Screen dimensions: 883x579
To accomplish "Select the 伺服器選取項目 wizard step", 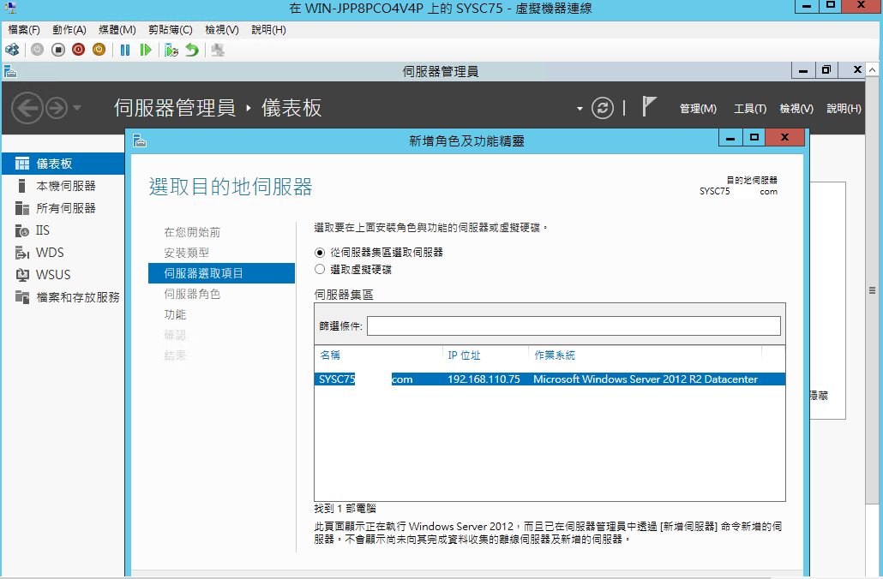I will [x=221, y=273].
